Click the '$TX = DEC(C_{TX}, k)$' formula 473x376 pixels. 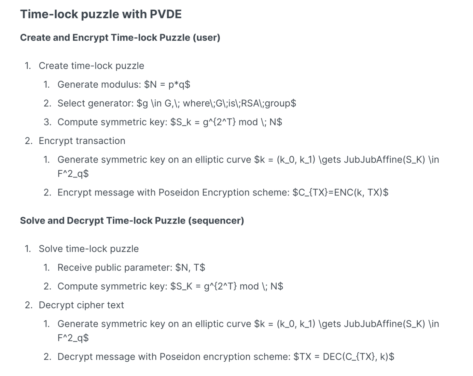[x=344, y=357]
